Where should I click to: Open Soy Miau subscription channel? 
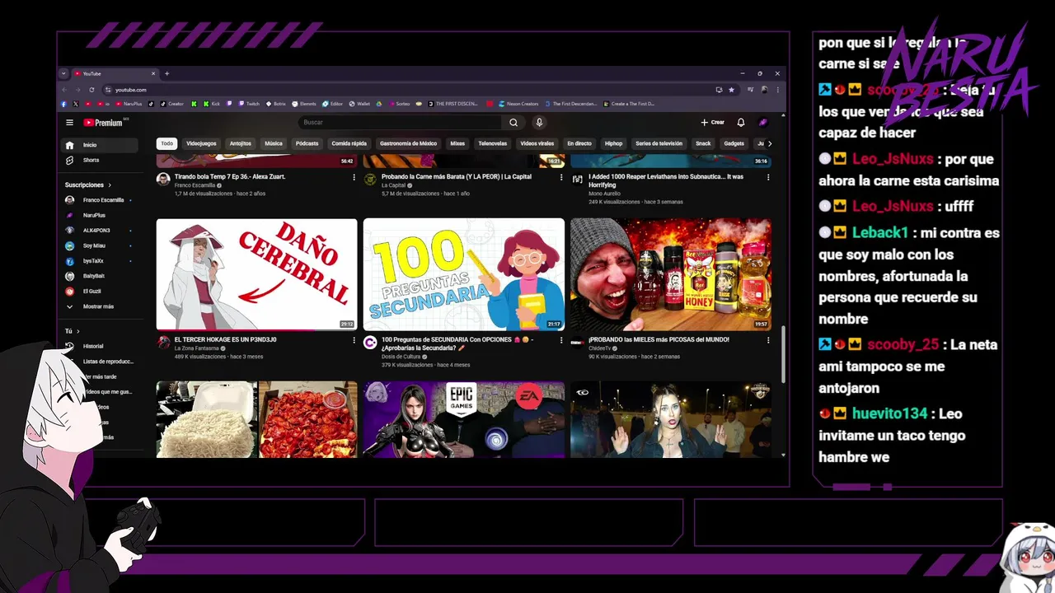tap(99, 245)
